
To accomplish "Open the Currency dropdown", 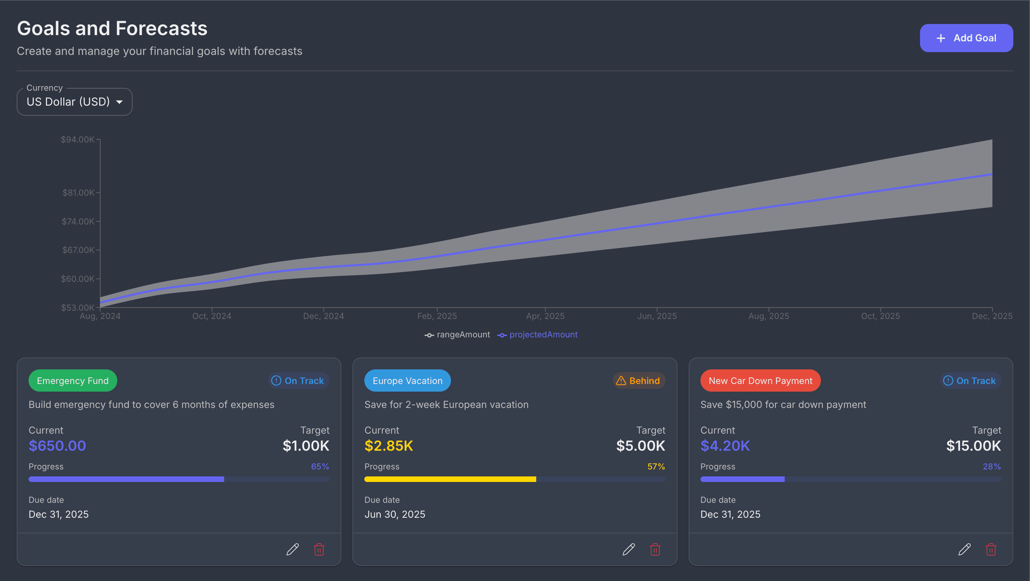I will (74, 102).
